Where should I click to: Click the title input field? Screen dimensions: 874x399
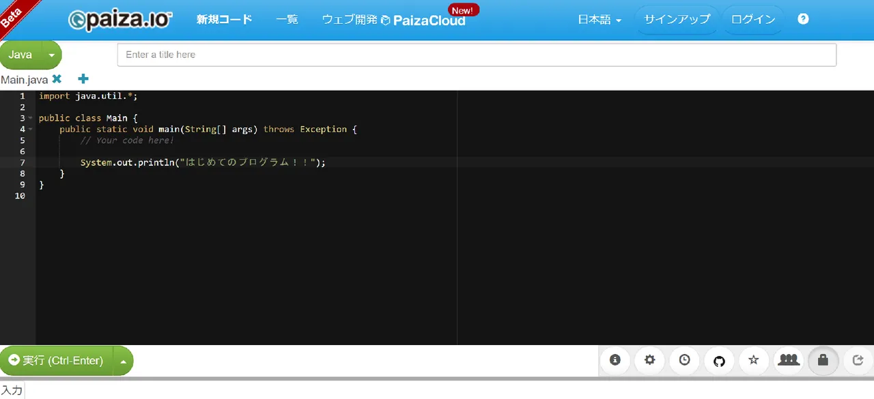[477, 55]
